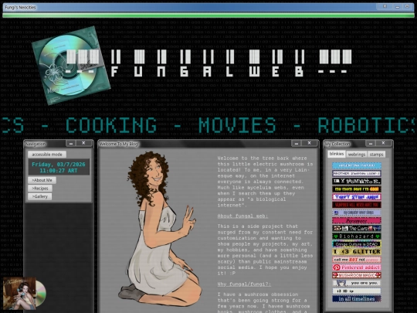
Task: Switch to the stamps tab
Action: click(376, 155)
